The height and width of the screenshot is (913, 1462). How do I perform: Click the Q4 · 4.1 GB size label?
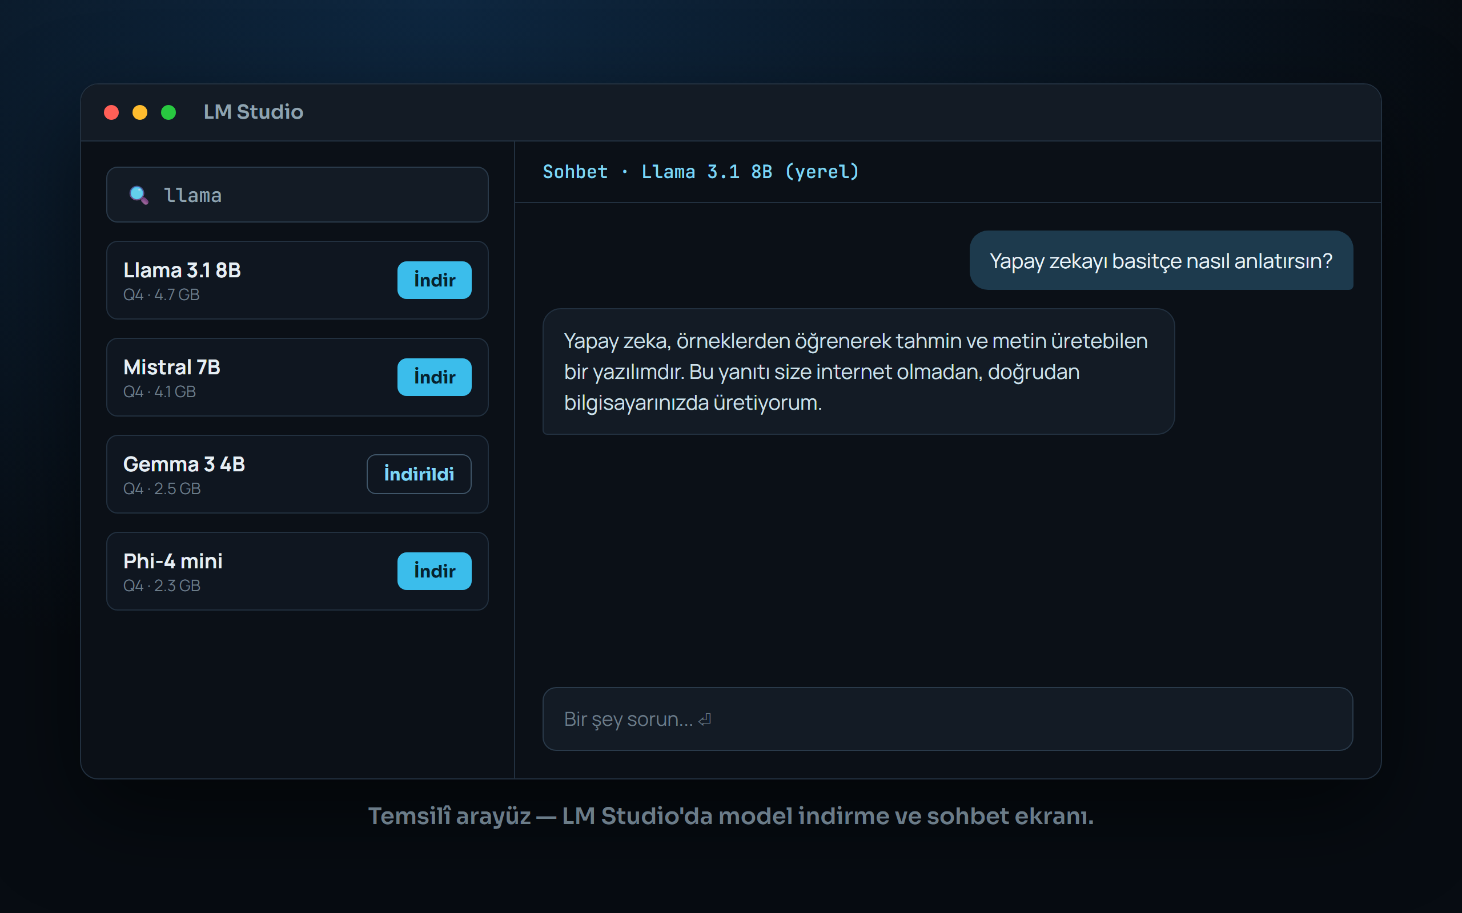pos(159,392)
